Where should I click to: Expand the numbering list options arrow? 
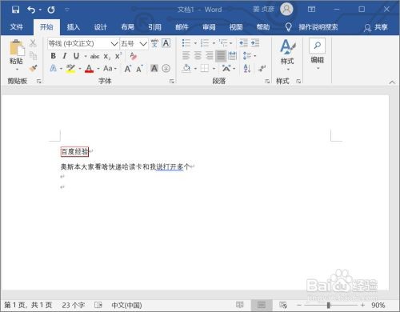(214, 43)
